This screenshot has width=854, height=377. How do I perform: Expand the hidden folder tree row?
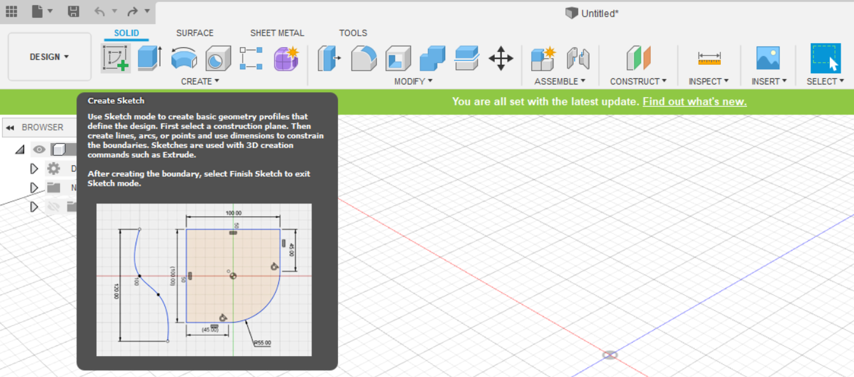pos(34,207)
